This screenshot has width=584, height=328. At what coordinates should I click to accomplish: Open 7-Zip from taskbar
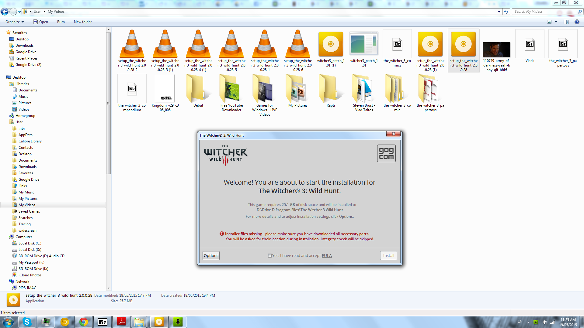click(x=103, y=322)
